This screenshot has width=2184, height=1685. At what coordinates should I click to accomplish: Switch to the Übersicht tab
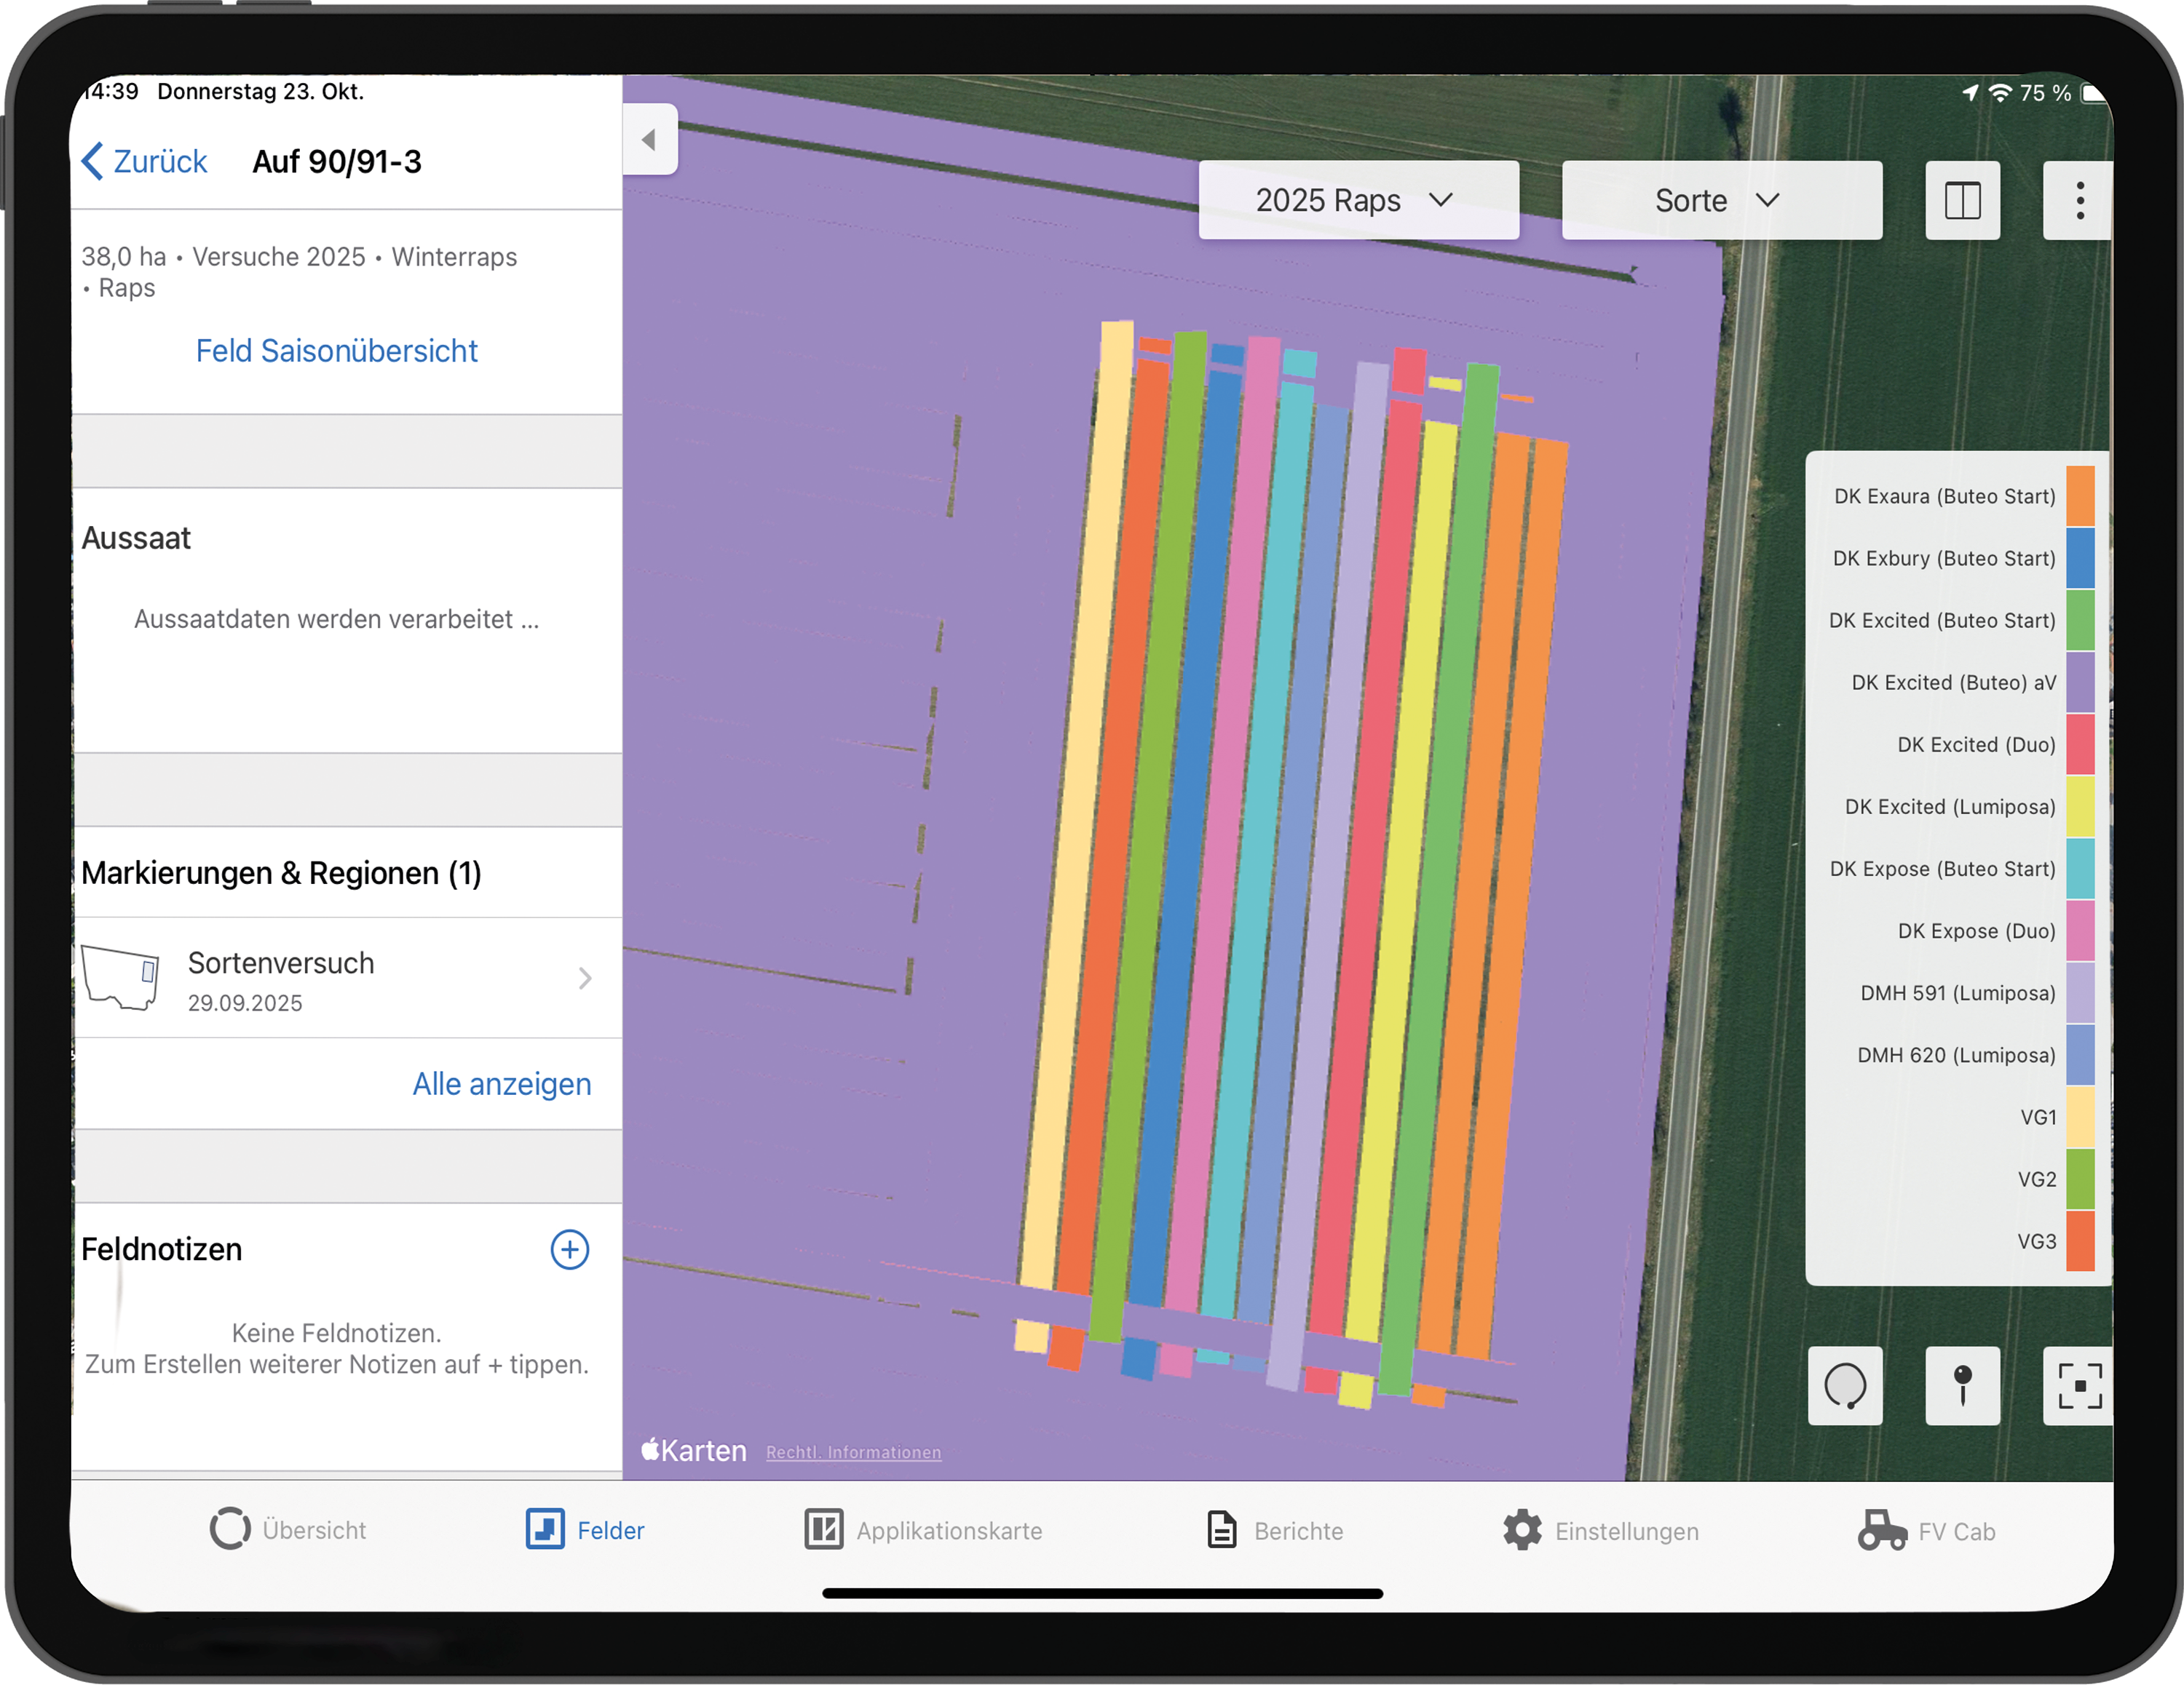click(x=288, y=1529)
